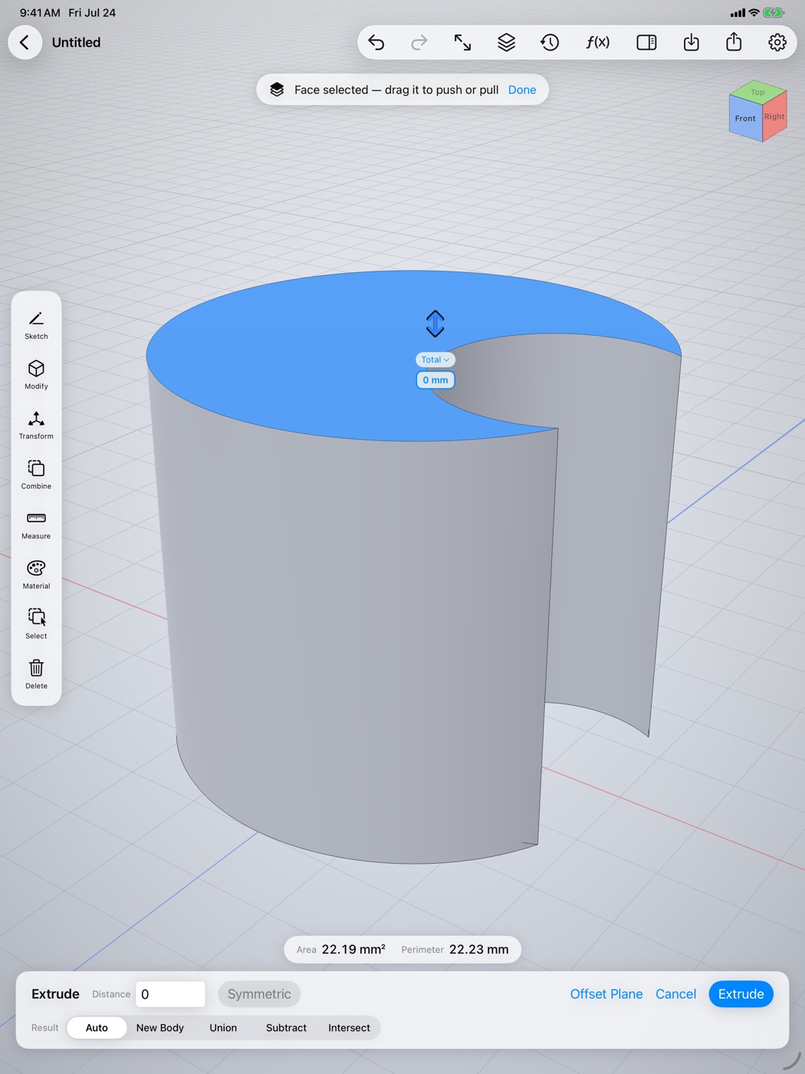
Task: Toggle the Symmetric option
Action: tap(259, 994)
